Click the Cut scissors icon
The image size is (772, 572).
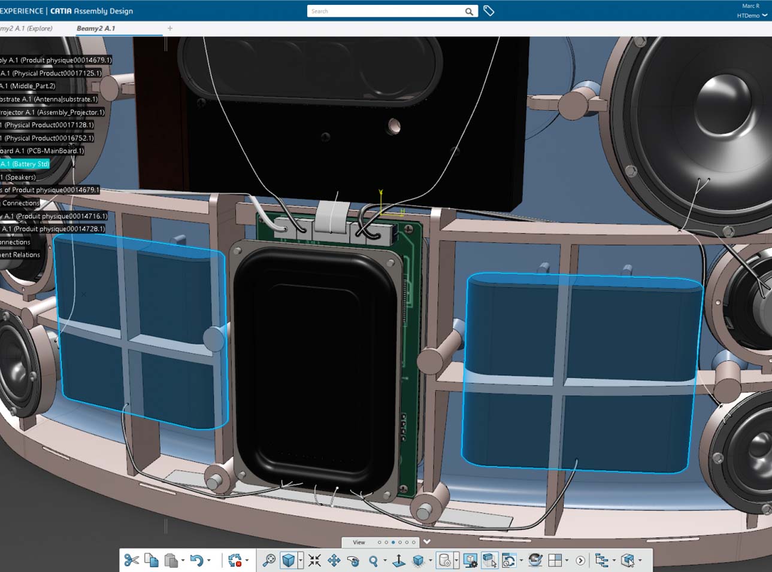[131, 561]
